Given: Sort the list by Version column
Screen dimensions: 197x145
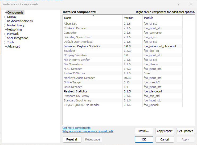Looking at the screenshot, I should click(x=132, y=18).
